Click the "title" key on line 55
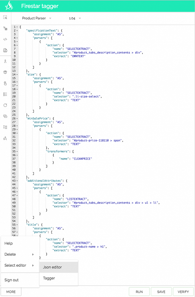195x297 pixels. pos(32,225)
